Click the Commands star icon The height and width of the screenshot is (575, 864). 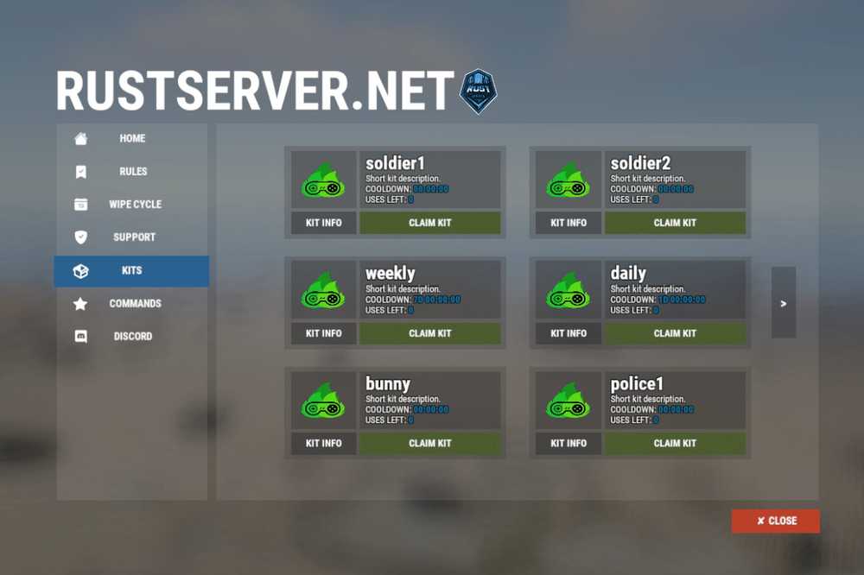click(80, 304)
